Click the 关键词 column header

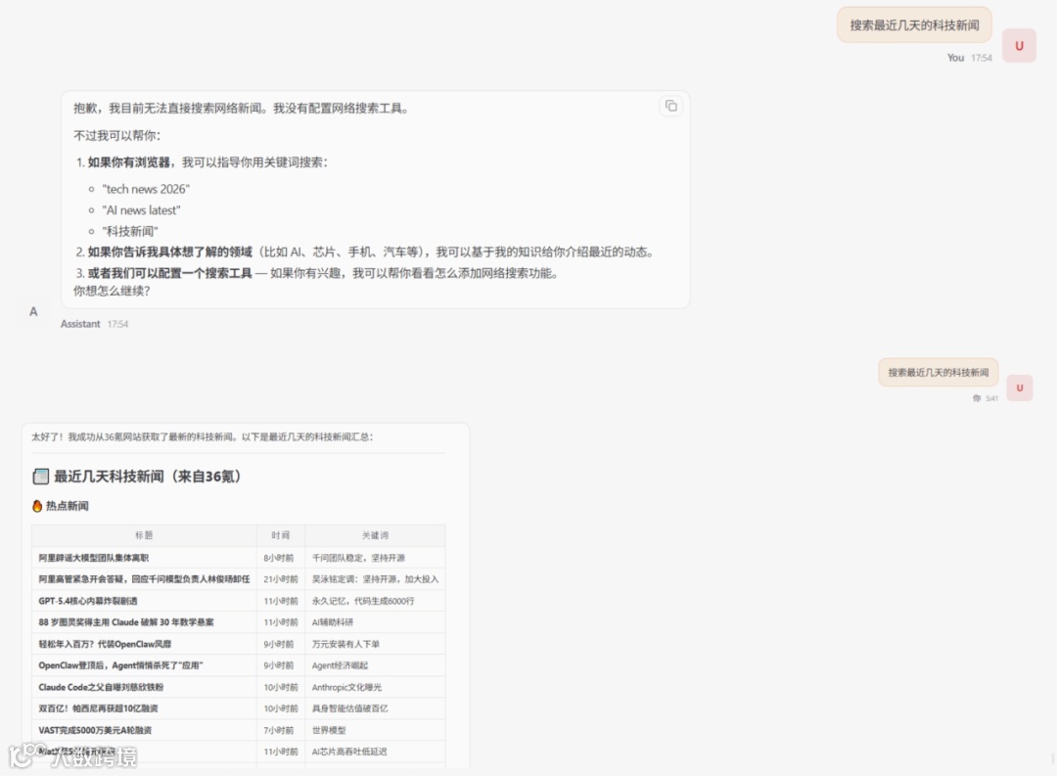click(375, 535)
